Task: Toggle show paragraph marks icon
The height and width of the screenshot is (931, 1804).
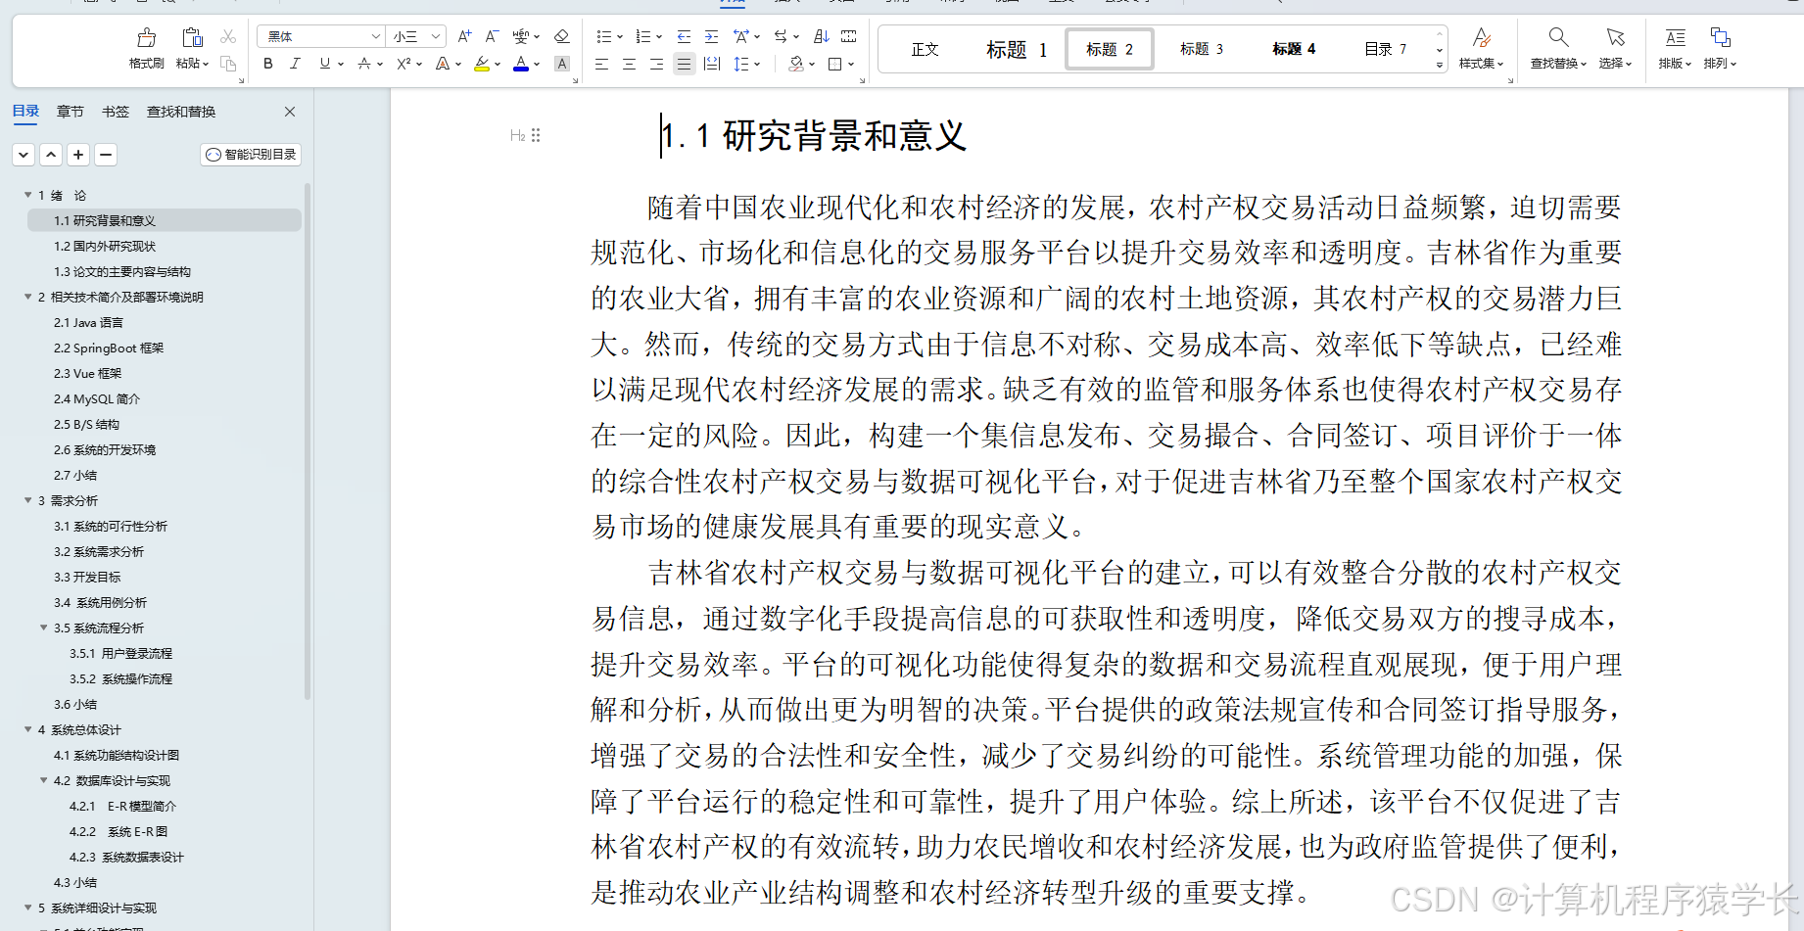Action: tap(849, 36)
